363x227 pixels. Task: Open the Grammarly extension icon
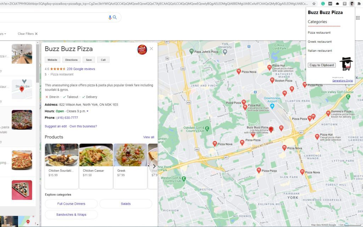323,4
